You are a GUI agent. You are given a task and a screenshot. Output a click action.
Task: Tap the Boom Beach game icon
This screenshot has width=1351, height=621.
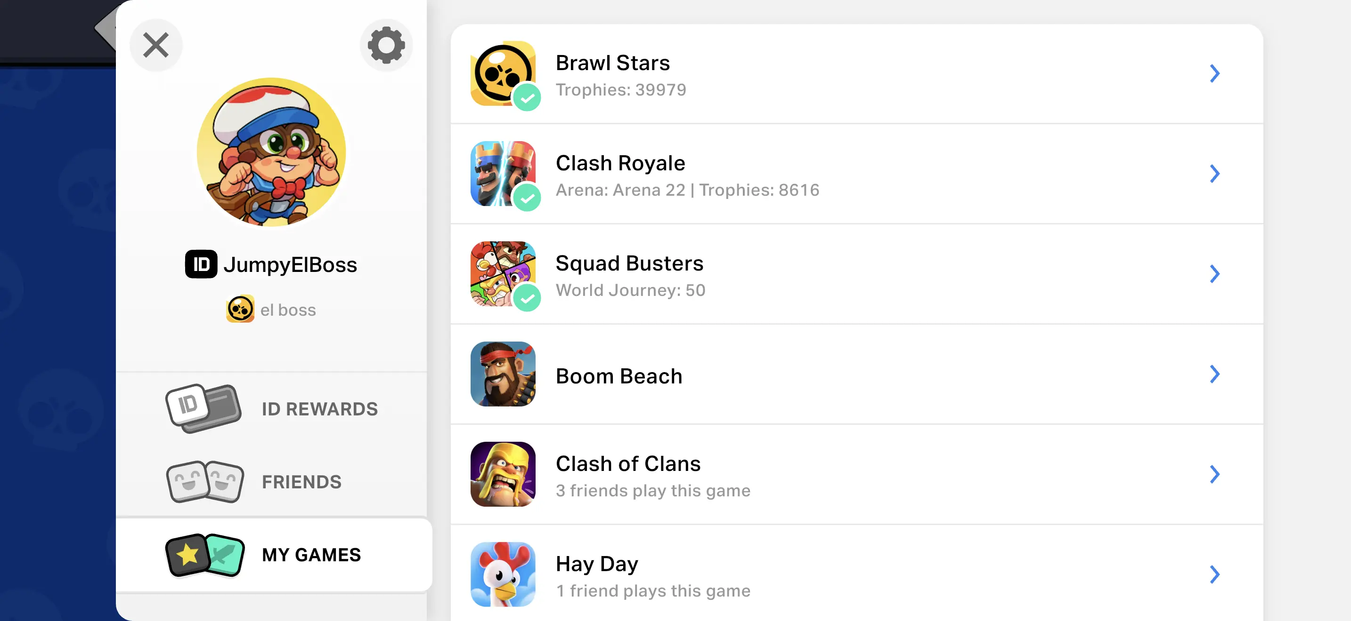[x=503, y=374]
